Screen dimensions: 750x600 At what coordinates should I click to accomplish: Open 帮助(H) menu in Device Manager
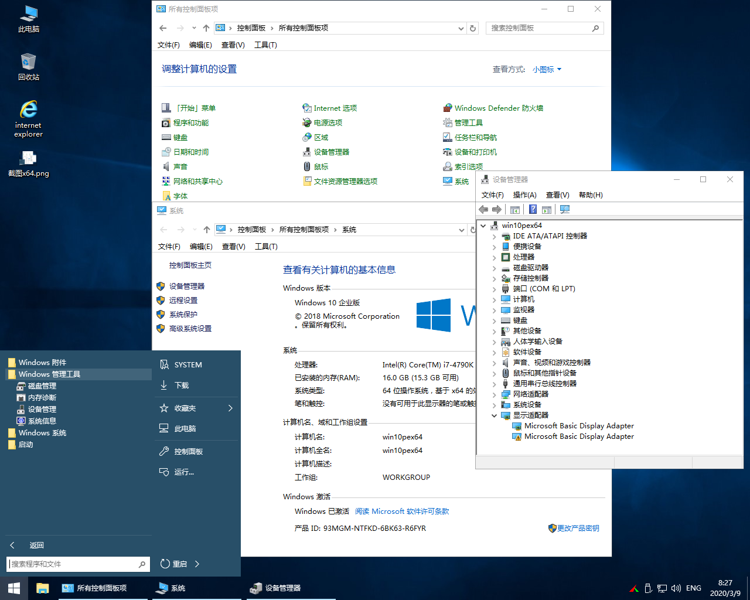point(591,195)
